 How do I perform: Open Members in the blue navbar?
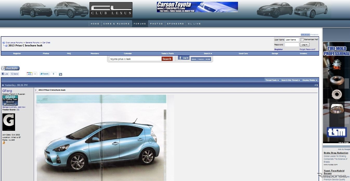[95, 53]
